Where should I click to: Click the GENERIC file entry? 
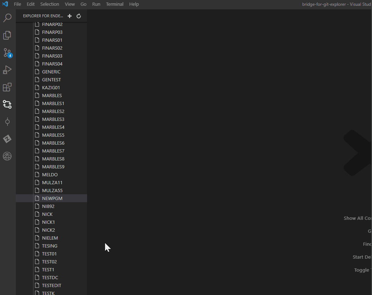(51, 72)
